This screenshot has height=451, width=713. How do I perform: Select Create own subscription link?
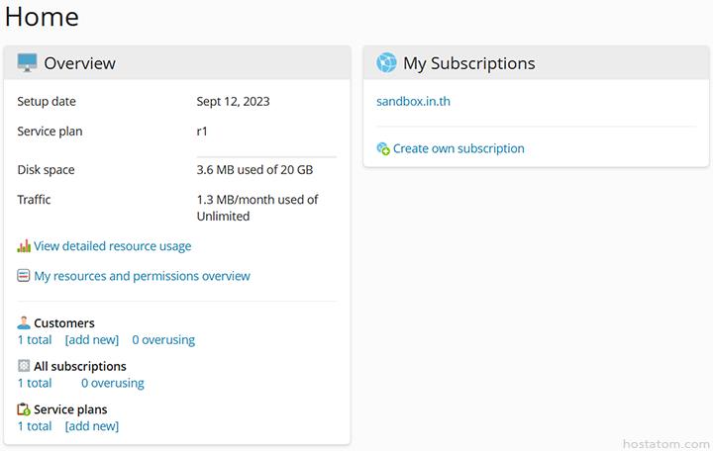pos(458,149)
